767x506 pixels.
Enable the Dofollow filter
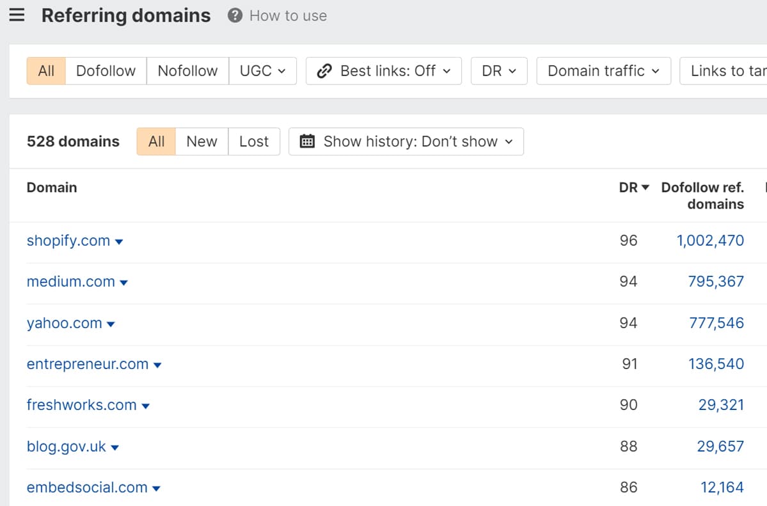[106, 71]
